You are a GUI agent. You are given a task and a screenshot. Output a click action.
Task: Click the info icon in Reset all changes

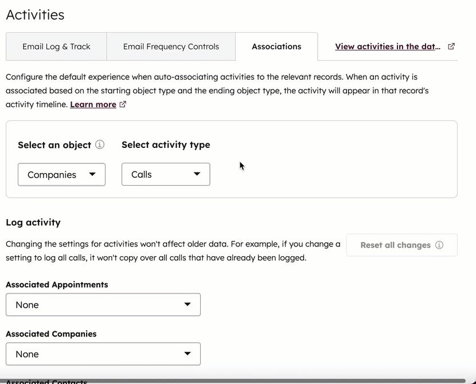point(439,245)
